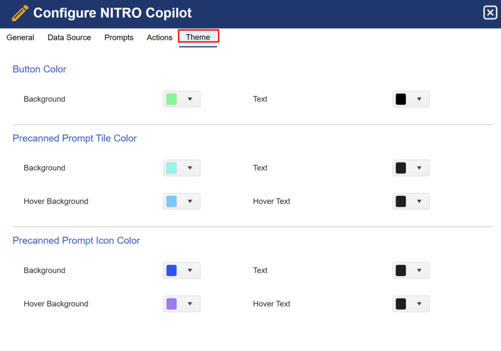Click the Prompt Tile Hover Text swatch

point(401,201)
